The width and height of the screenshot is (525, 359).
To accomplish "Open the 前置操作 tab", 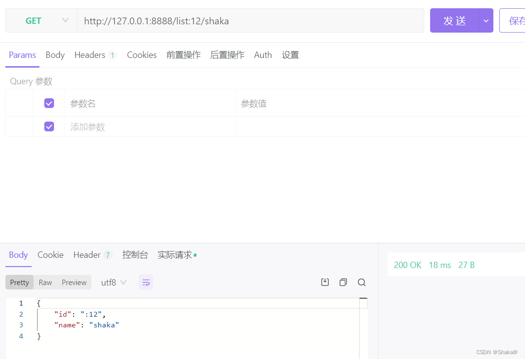I will (183, 55).
